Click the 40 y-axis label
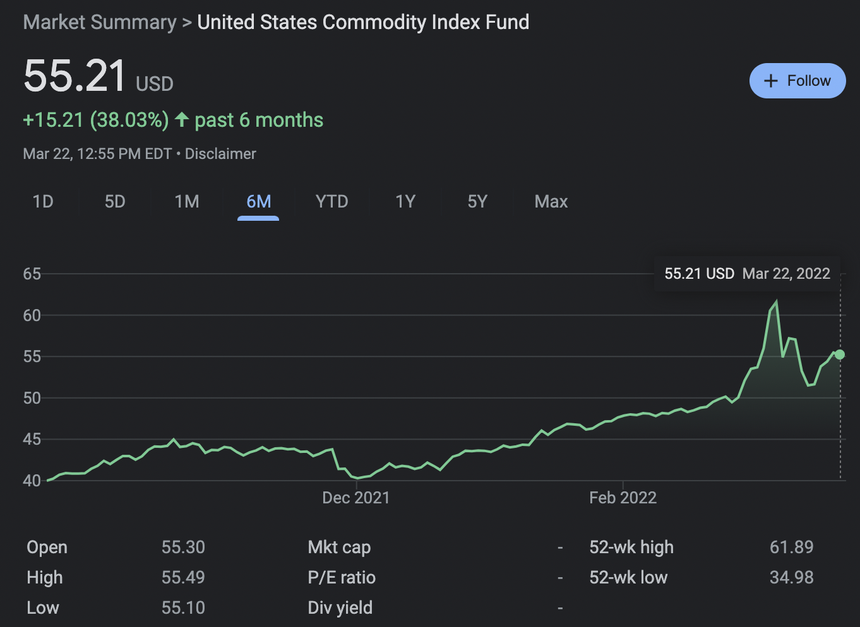Screen dimensions: 860x627 point(32,481)
